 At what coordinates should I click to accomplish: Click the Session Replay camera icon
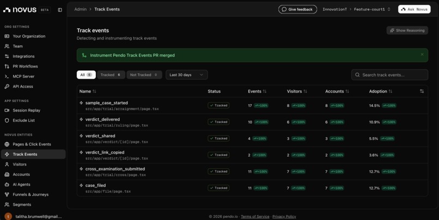pyautogui.click(x=7, y=111)
